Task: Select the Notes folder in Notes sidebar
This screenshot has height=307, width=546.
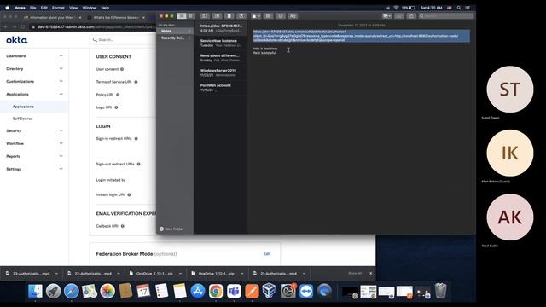Action: point(175,31)
